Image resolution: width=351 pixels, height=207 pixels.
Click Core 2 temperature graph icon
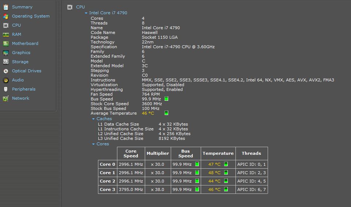pyautogui.click(x=226, y=181)
